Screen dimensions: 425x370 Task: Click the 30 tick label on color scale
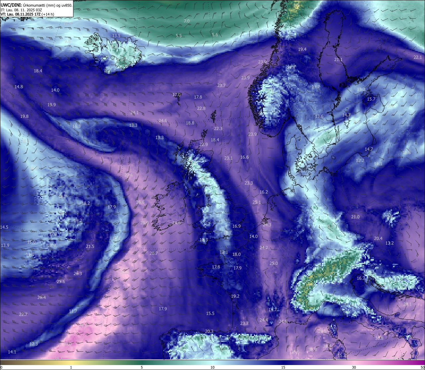tap(354, 367)
